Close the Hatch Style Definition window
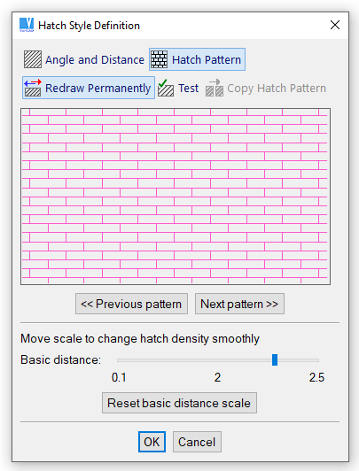This screenshot has width=359, height=471. (335, 25)
